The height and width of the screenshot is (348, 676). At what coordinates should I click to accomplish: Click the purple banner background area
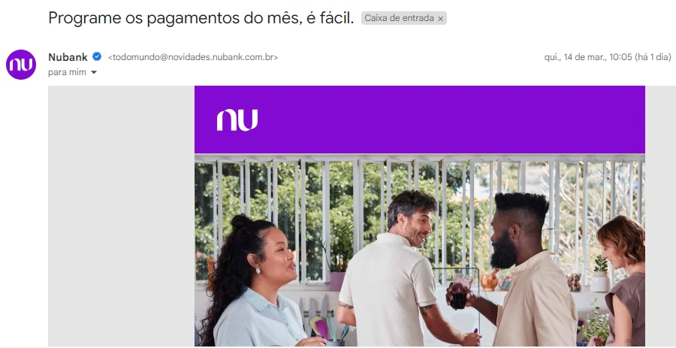coord(431,120)
